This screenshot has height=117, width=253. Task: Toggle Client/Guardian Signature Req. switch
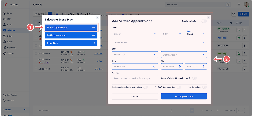(x=146, y=87)
